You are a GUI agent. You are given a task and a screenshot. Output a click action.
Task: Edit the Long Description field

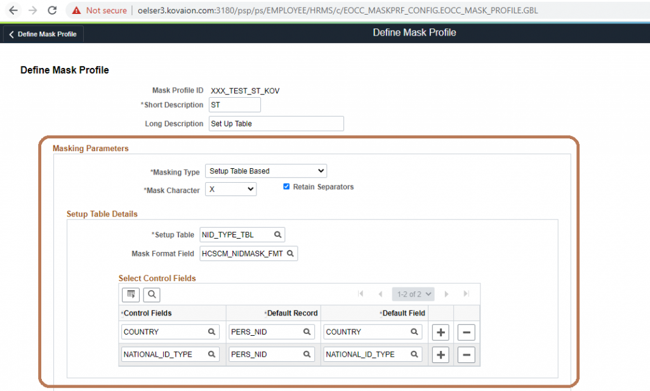pyautogui.click(x=276, y=124)
